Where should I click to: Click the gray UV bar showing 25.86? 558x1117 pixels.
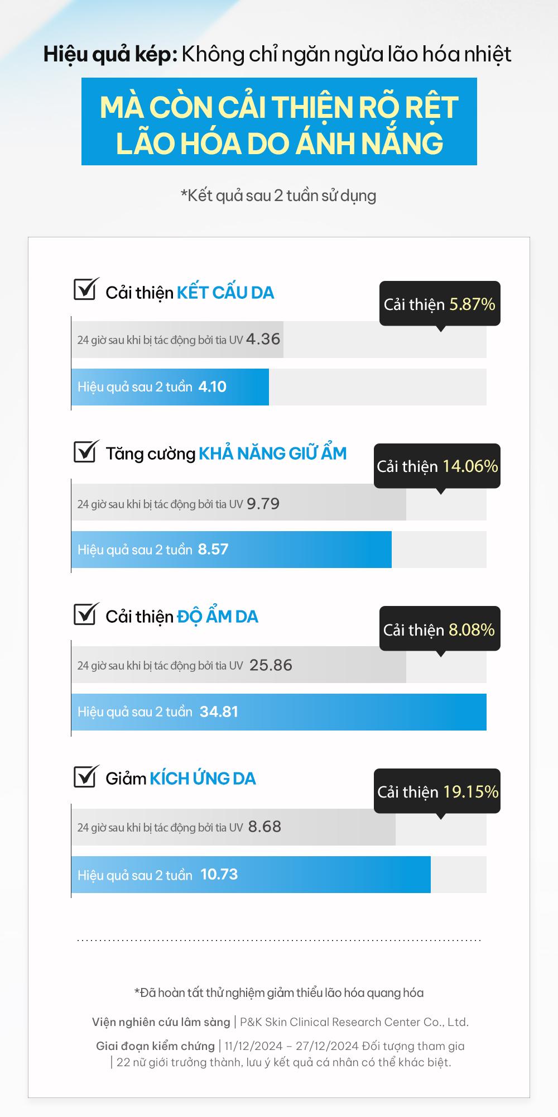pos(238,665)
